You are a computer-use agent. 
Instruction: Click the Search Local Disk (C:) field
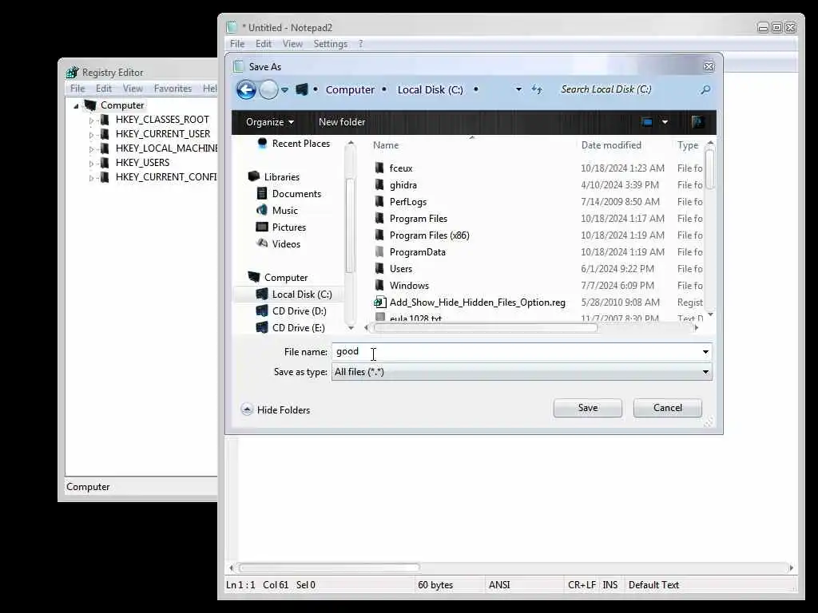click(x=626, y=89)
